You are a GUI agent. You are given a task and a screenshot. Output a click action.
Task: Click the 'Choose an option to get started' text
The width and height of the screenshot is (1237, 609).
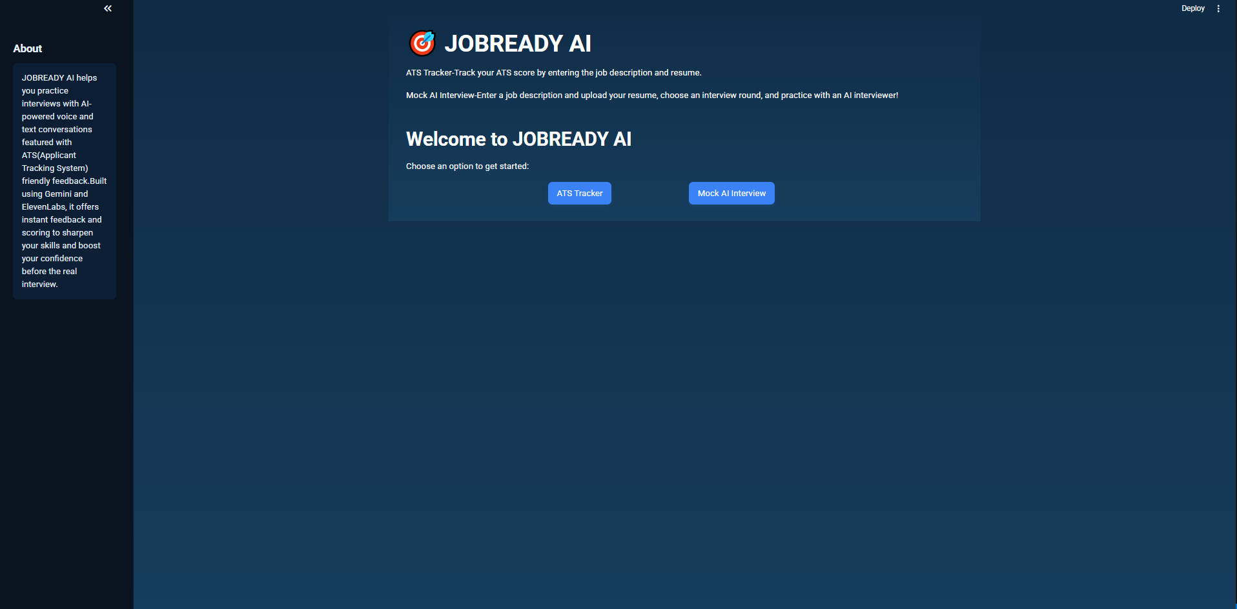[467, 166]
